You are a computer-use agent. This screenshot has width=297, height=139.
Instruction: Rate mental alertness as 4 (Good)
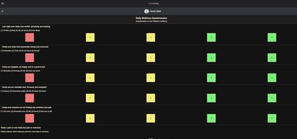[x=211, y=98]
